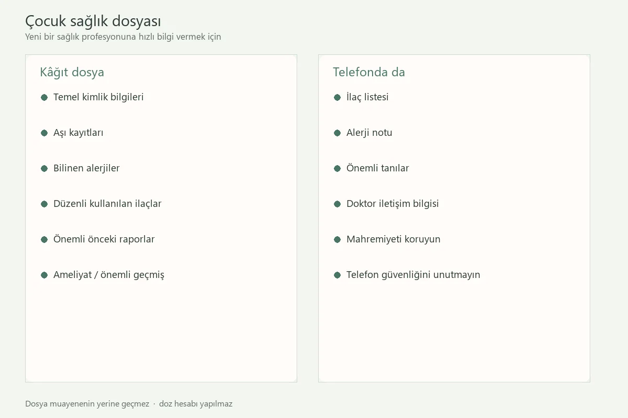
Task: Select 'Doktor iletişim bilgisi' item
Action: tap(392, 204)
